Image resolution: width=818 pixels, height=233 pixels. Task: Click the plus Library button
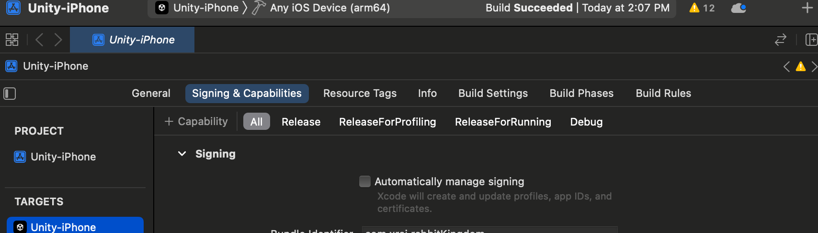(x=807, y=8)
